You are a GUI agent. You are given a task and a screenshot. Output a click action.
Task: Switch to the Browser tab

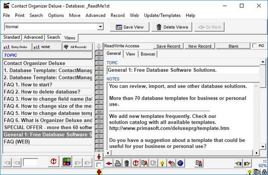pos(148,54)
